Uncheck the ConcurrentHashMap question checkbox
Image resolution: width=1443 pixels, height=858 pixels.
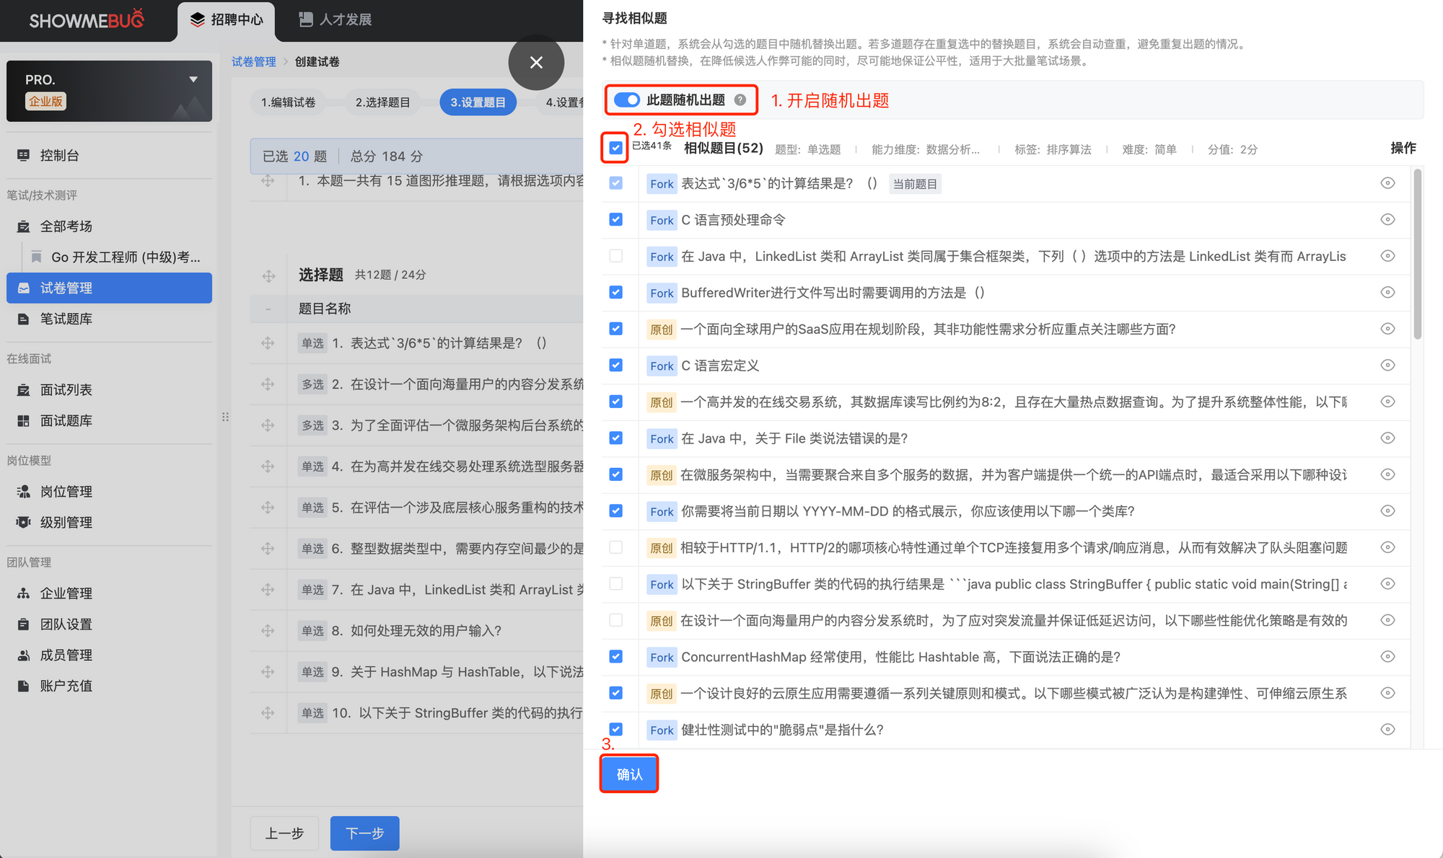click(615, 656)
